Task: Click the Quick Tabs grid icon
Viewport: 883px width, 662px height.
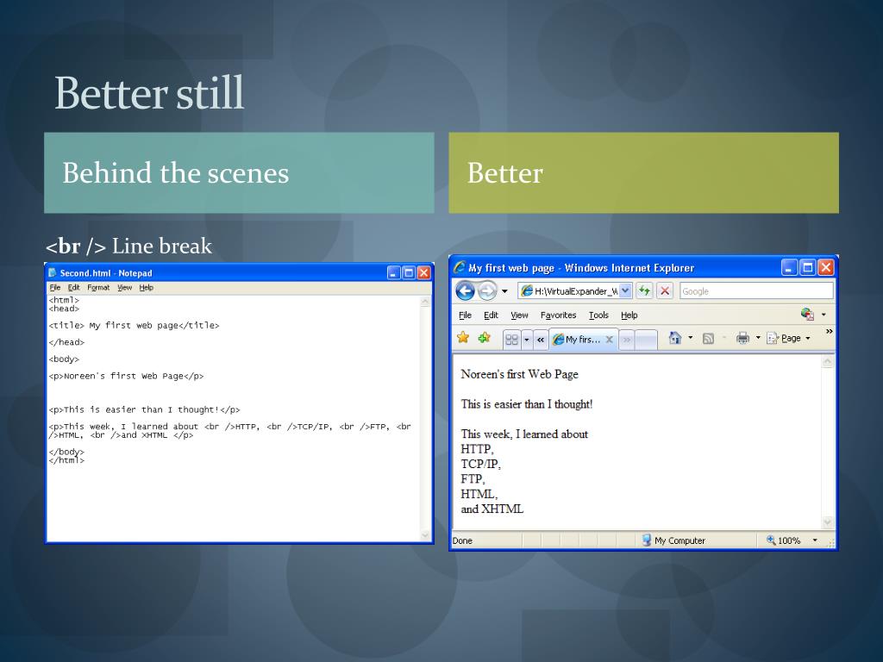Action: tap(511, 340)
